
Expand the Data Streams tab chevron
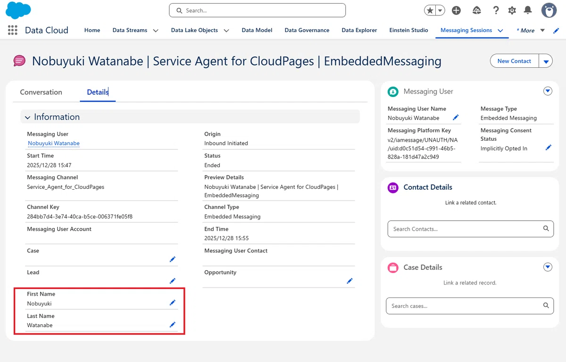156,31
